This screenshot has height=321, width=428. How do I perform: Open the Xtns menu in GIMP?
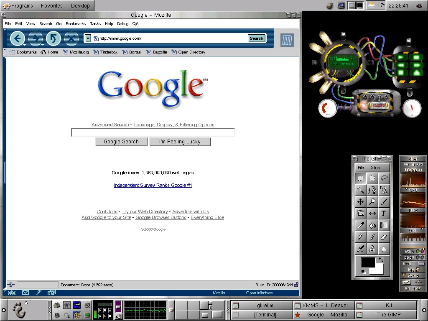tap(375, 168)
